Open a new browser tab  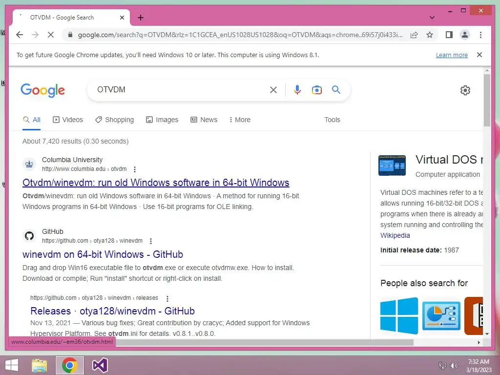[x=141, y=18]
